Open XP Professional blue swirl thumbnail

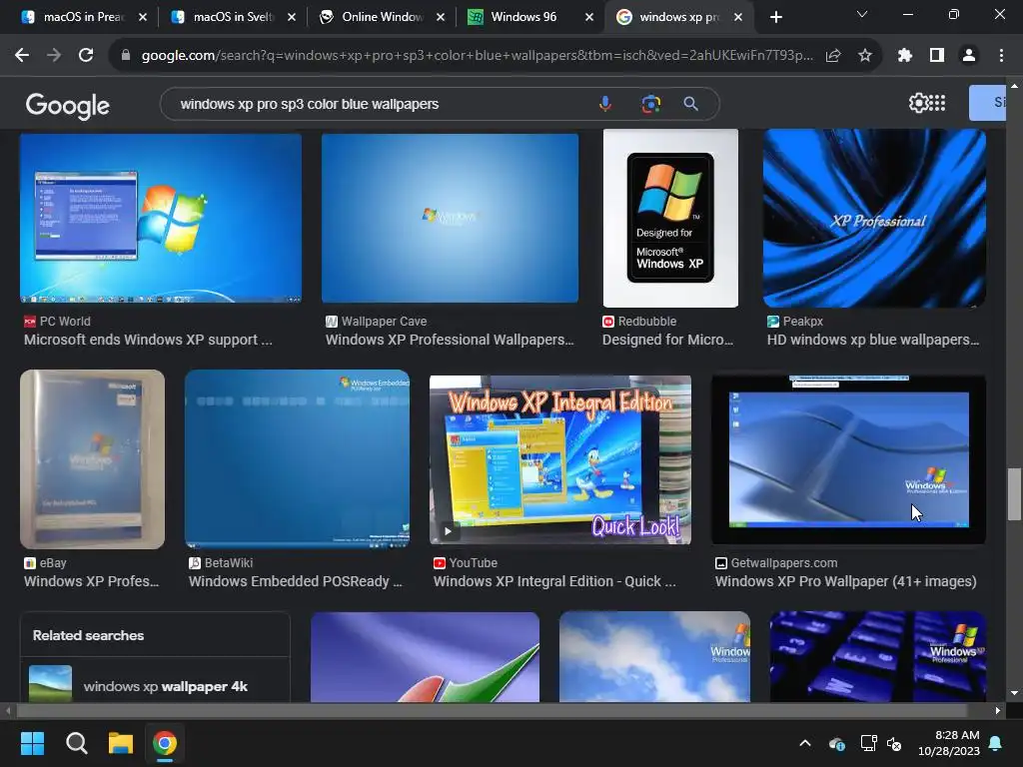pos(874,218)
